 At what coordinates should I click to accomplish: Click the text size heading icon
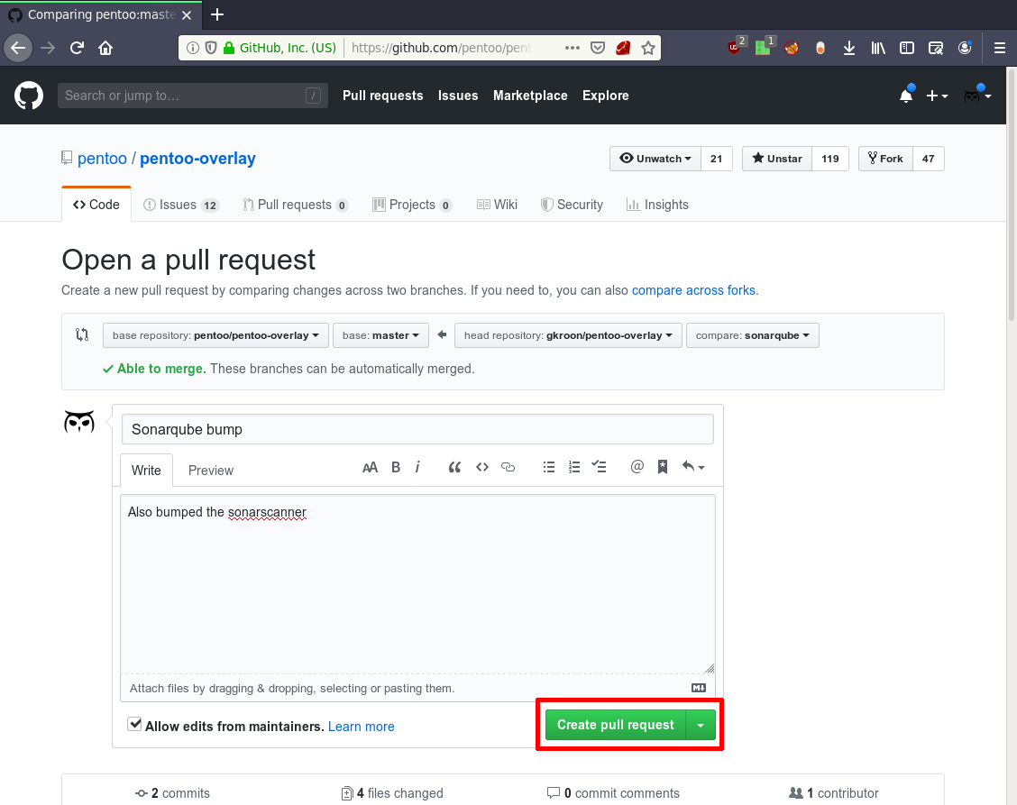coord(370,467)
